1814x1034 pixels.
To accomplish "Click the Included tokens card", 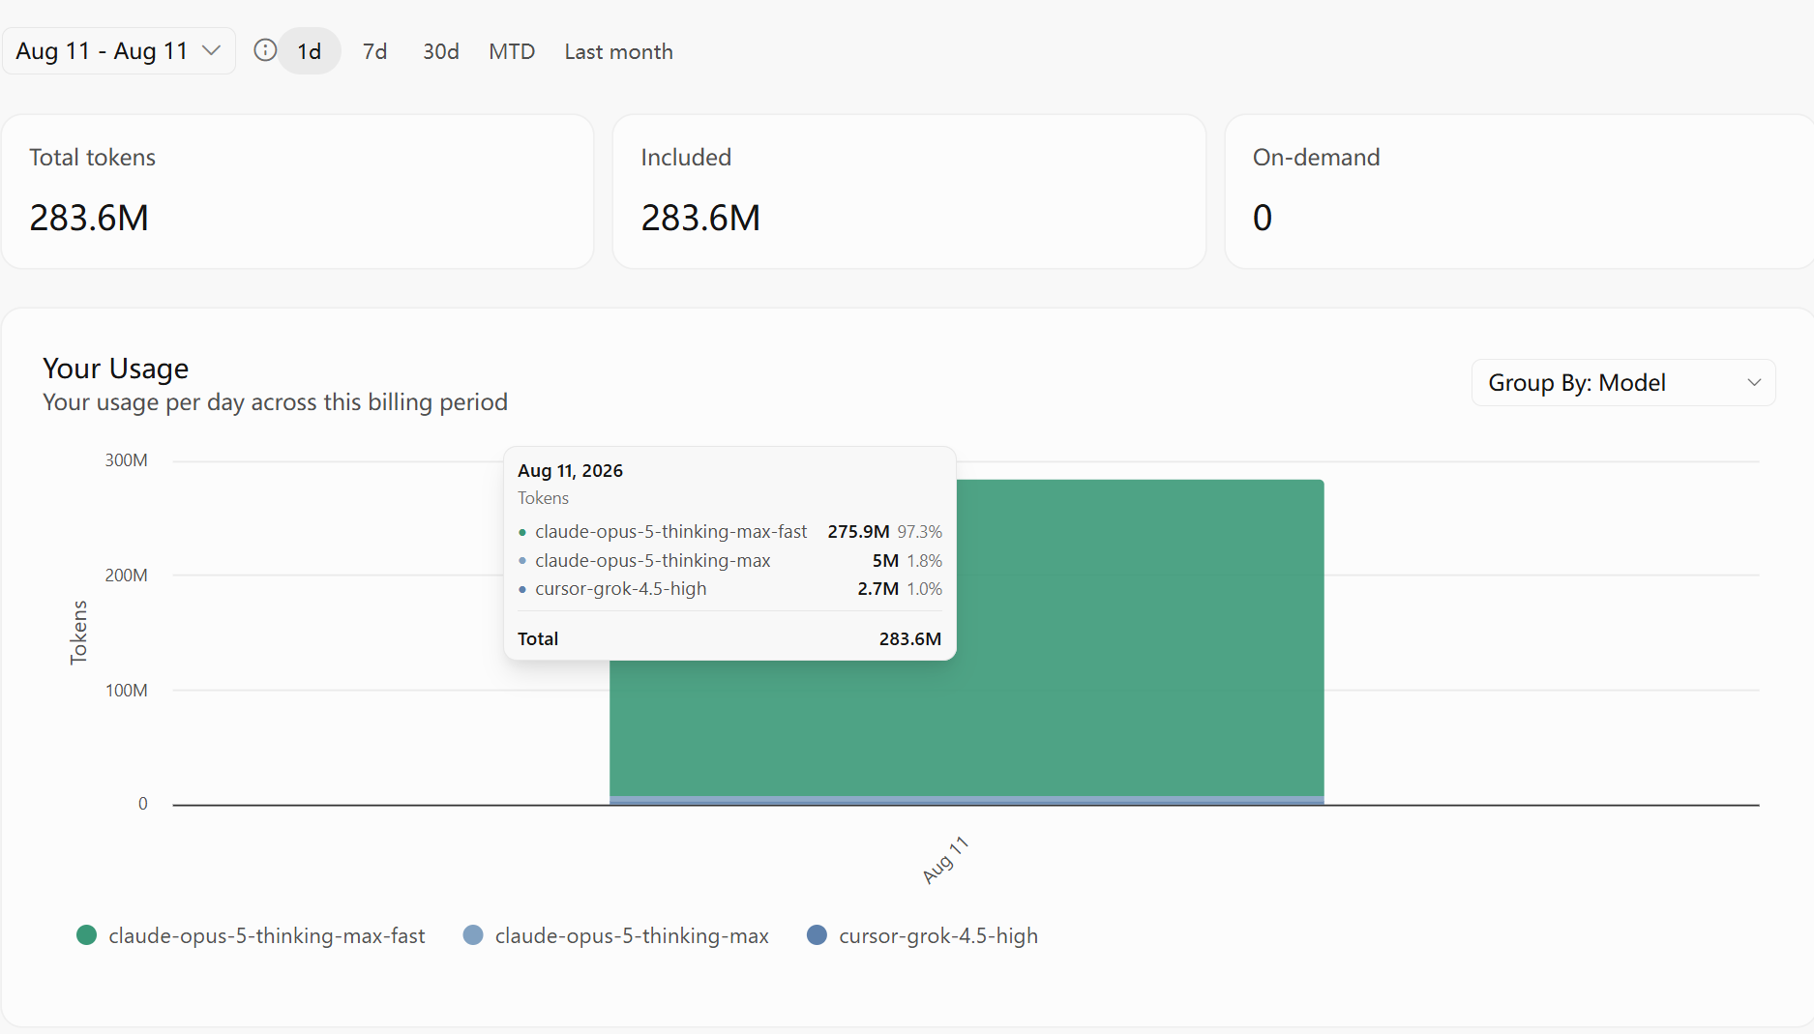I will (909, 192).
